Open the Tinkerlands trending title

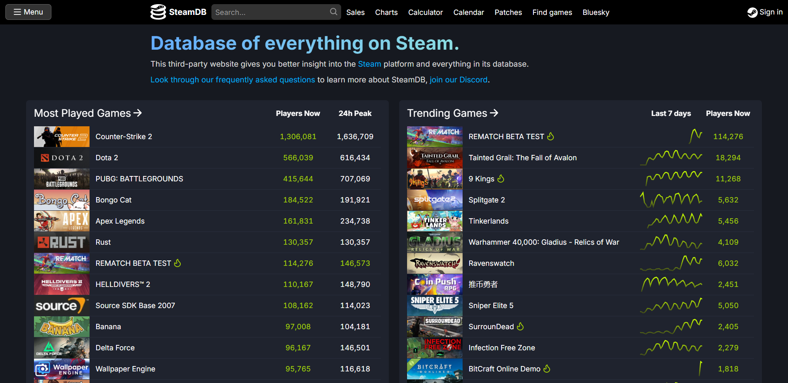point(488,221)
